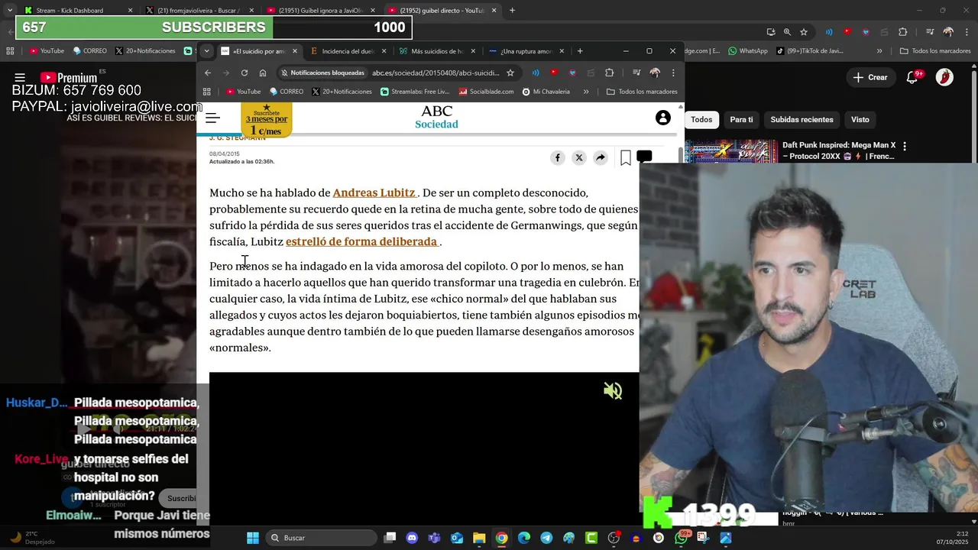Open the Daft Punk Mega Man X thumbnail
Viewport: 978px width, 550px height.
730,151
